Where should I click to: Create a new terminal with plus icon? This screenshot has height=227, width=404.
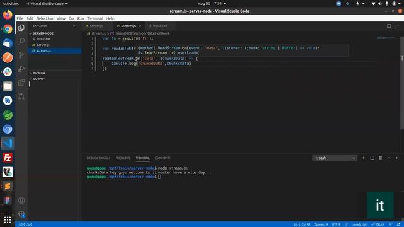pyautogui.click(x=364, y=158)
